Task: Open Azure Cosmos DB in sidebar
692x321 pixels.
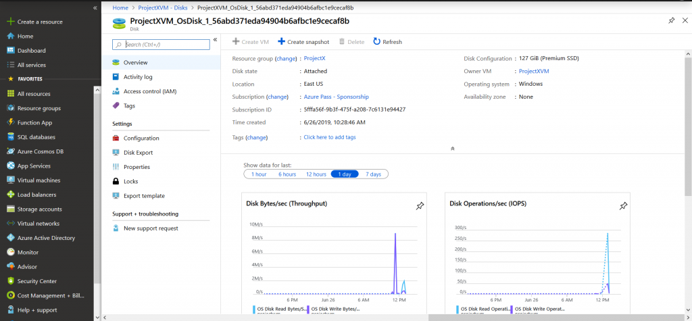Action: [x=40, y=151]
